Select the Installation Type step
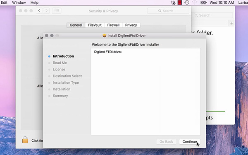 (66, 82)
